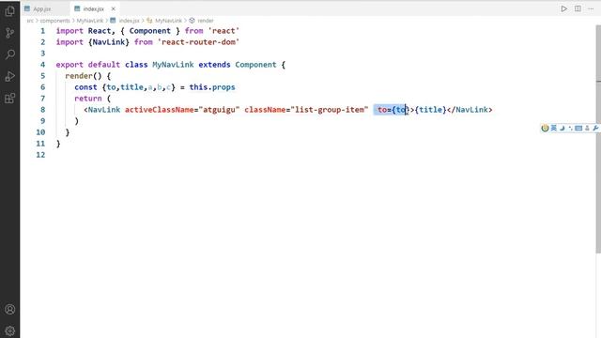601x338 pixels.
Task: Click line number 12 in the gutter
Action: click(40, 155)
